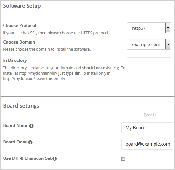Open the example.com domain selection box
175x170 pixels.
[149, 44]
